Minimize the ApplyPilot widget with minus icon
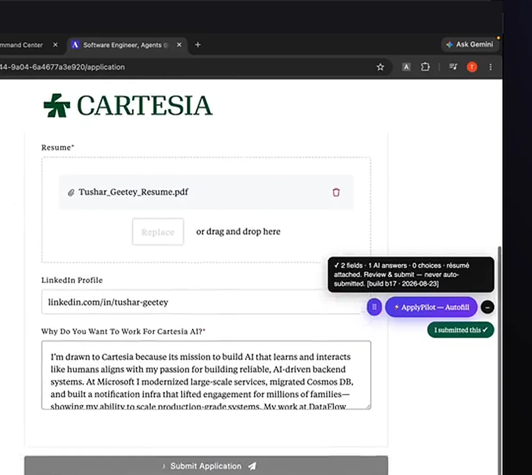The width and height of the screenshot is (532, 475). pos(487,307)
